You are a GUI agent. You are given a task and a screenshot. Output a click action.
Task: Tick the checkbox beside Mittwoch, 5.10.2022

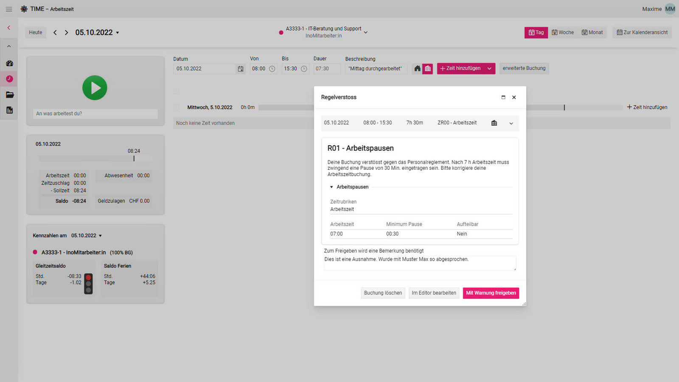pyautogui.click(x=177, y=107)
